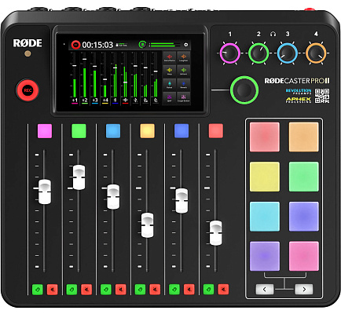Select headphone knob 3 with blue ring
This screenshot has height=314, width=341.
point(288,53)
